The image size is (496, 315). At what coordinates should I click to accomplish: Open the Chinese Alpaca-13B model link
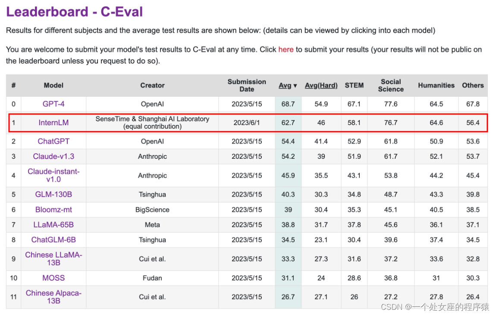[53, 296]
